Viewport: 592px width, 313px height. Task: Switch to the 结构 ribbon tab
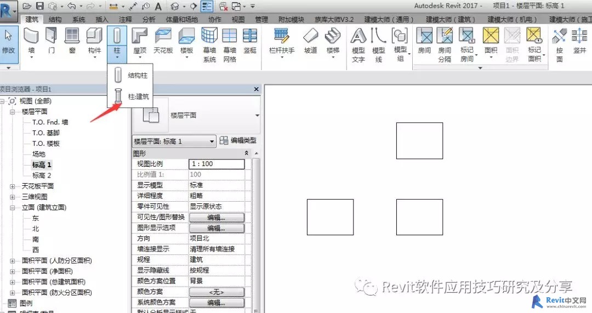[55, 19]
